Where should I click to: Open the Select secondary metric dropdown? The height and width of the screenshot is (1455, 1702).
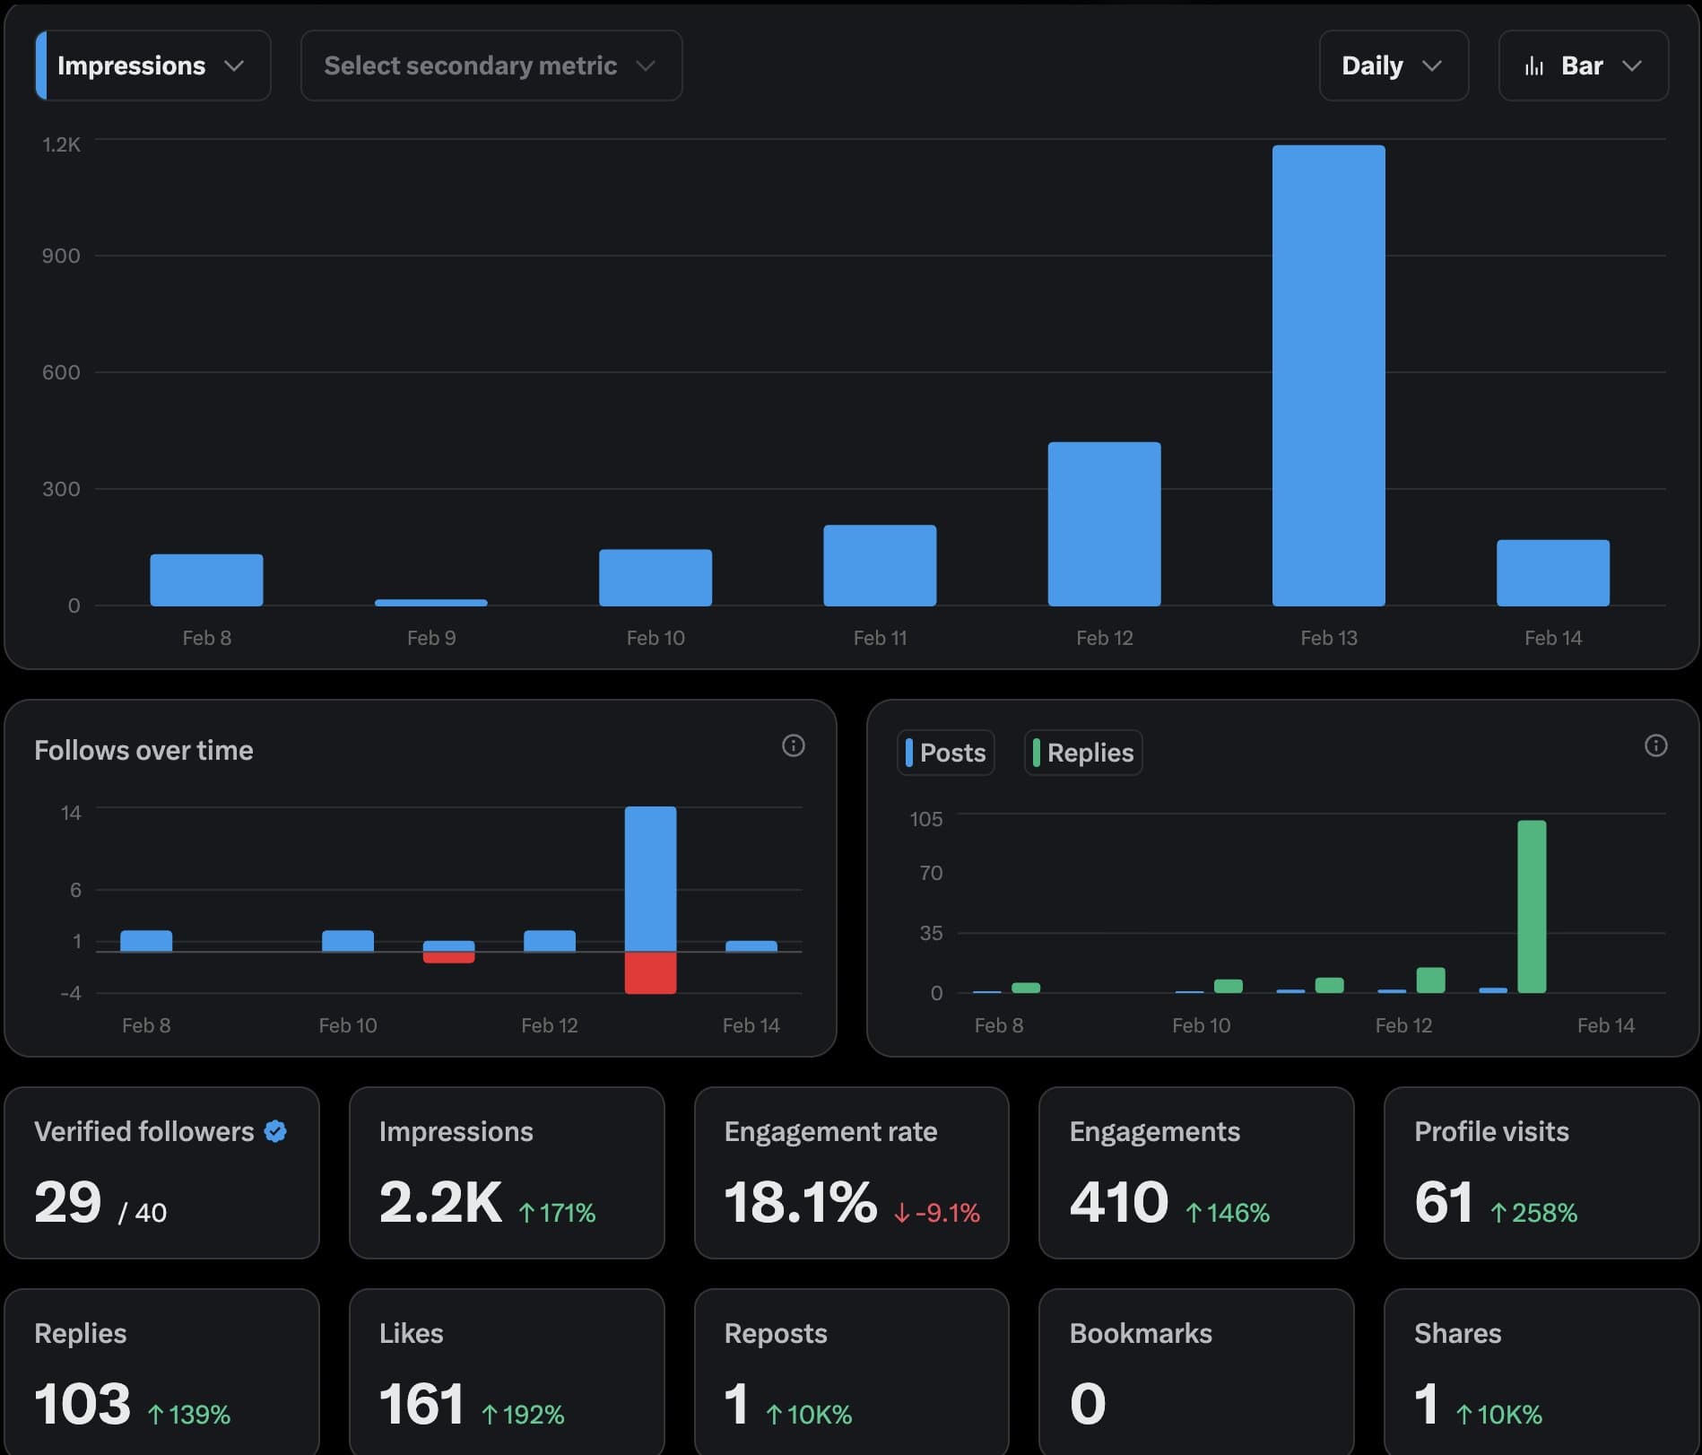click(490, 65)
